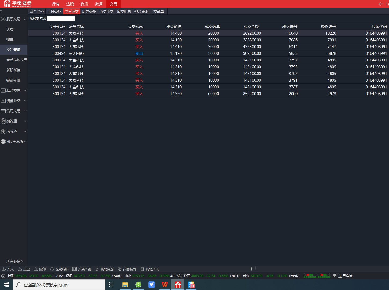Select the 交易 top menu
Viewport: 389px width, 290px height.
pyautogui.click(x=113, y=4)
